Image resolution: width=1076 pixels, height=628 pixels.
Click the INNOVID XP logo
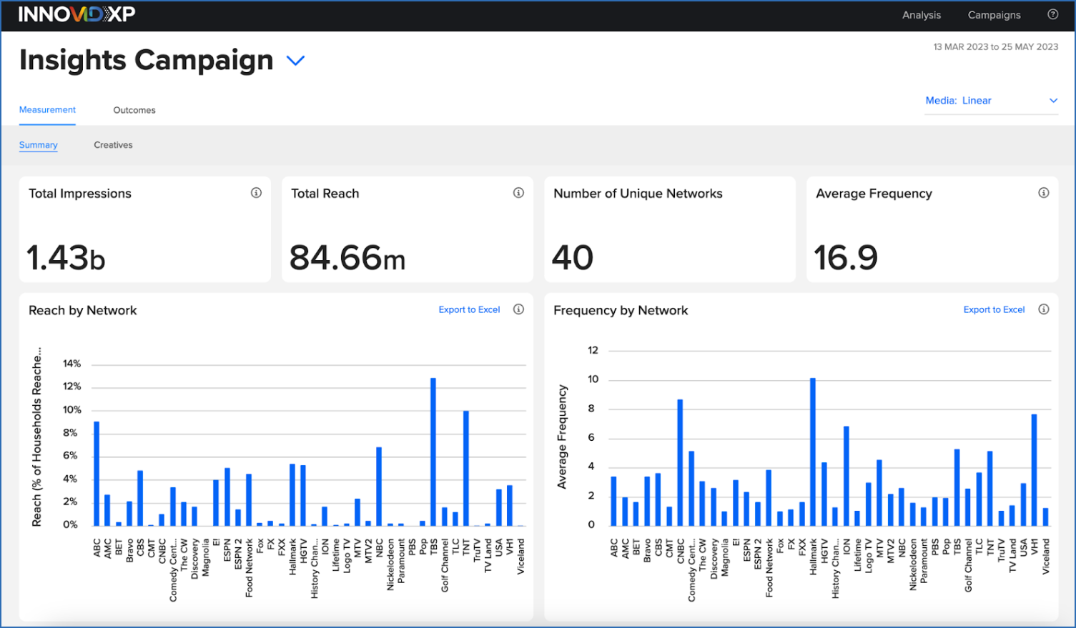pyautogui.click(x=75, y=14)
